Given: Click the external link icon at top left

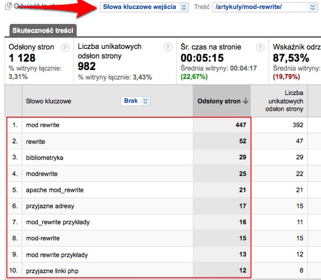Looking at the screenshot, I should (9, 6).
